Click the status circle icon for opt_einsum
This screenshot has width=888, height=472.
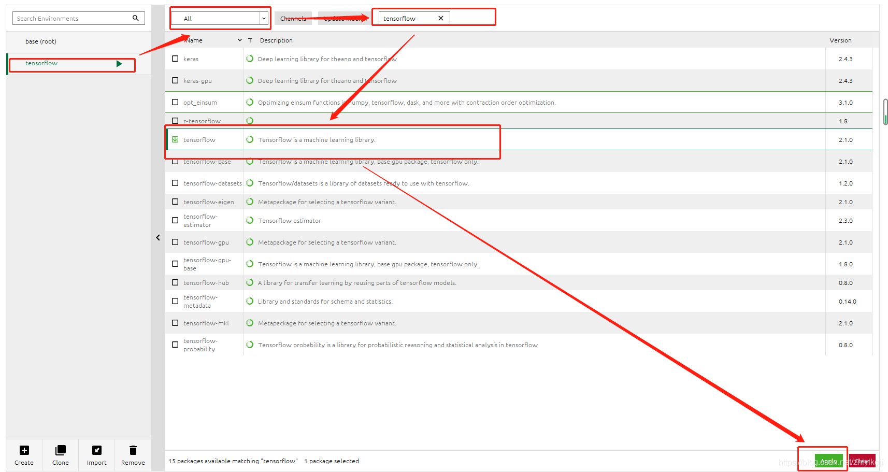[x=250, y=102]
